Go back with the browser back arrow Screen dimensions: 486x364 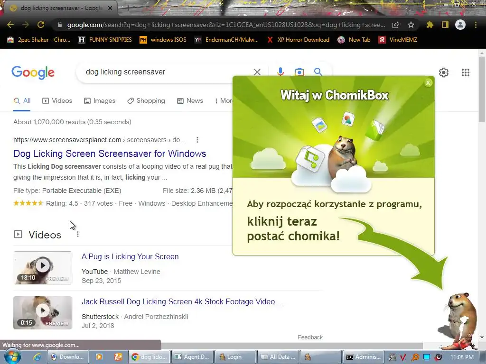10,25
